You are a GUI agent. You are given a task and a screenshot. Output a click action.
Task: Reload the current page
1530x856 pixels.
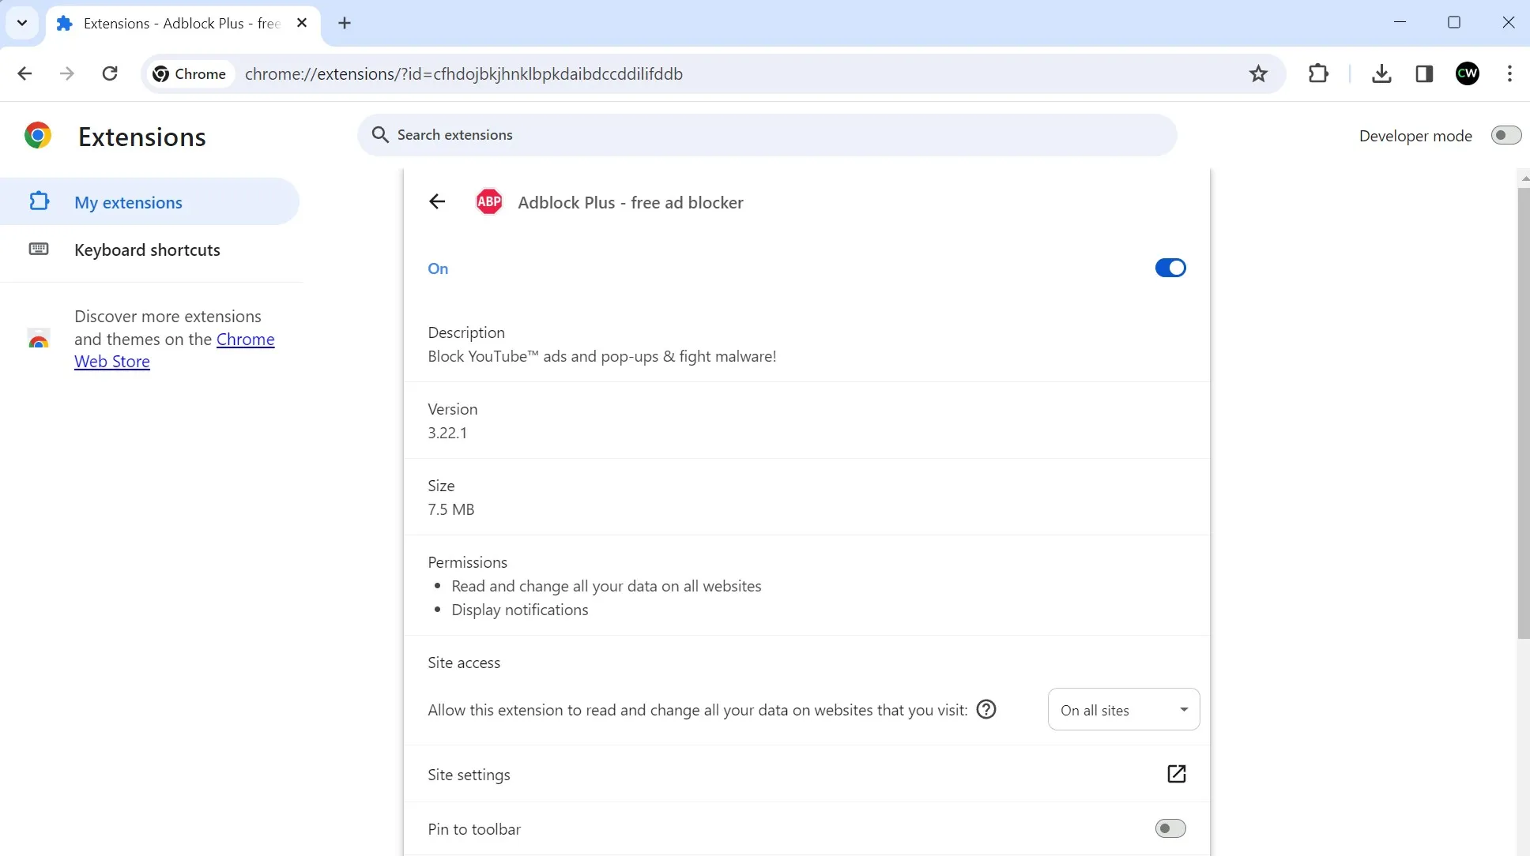tap(110, 73)
